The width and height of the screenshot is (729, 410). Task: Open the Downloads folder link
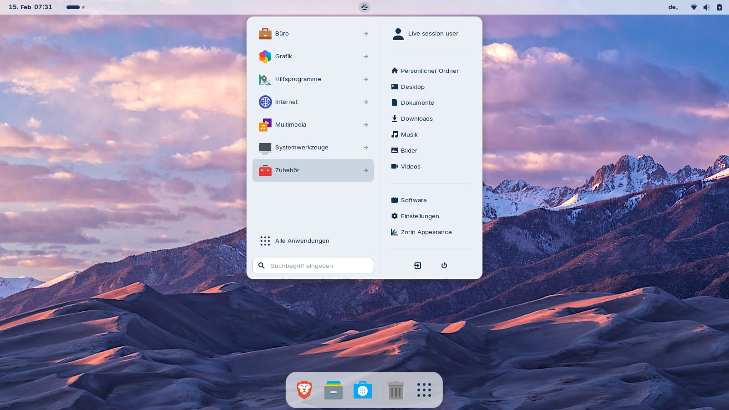click(x=416, y=119)
